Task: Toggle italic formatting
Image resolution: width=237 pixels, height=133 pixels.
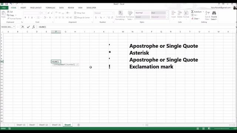Action: pyautogui.click(x=29, y=17)
